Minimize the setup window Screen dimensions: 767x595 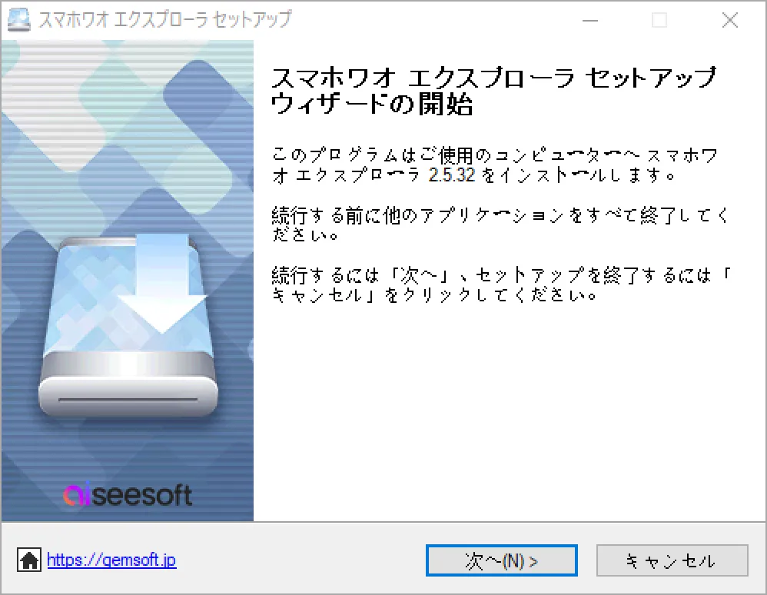click(590, 20)
